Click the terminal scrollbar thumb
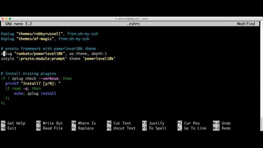This screenshot has width=263, height=148. (x=261, y=124)
